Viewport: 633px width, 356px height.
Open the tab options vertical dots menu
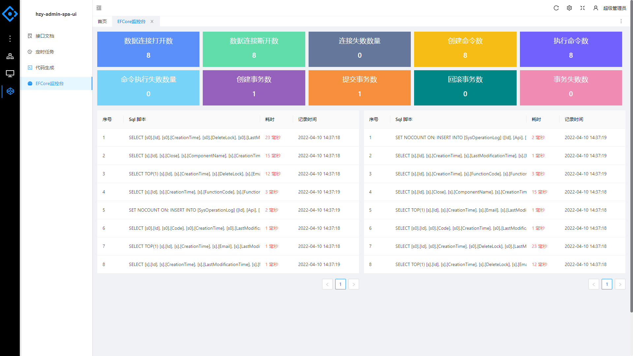pyautogui.click(x=621, y=21)
